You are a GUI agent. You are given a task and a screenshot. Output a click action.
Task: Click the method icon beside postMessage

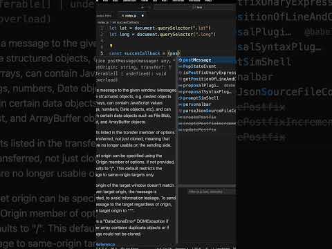pos(181,60)
